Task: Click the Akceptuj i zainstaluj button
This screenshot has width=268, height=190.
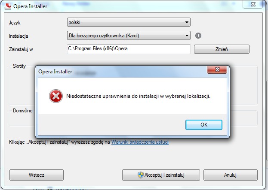Action: pyautogui.click(x=161, y=175)
